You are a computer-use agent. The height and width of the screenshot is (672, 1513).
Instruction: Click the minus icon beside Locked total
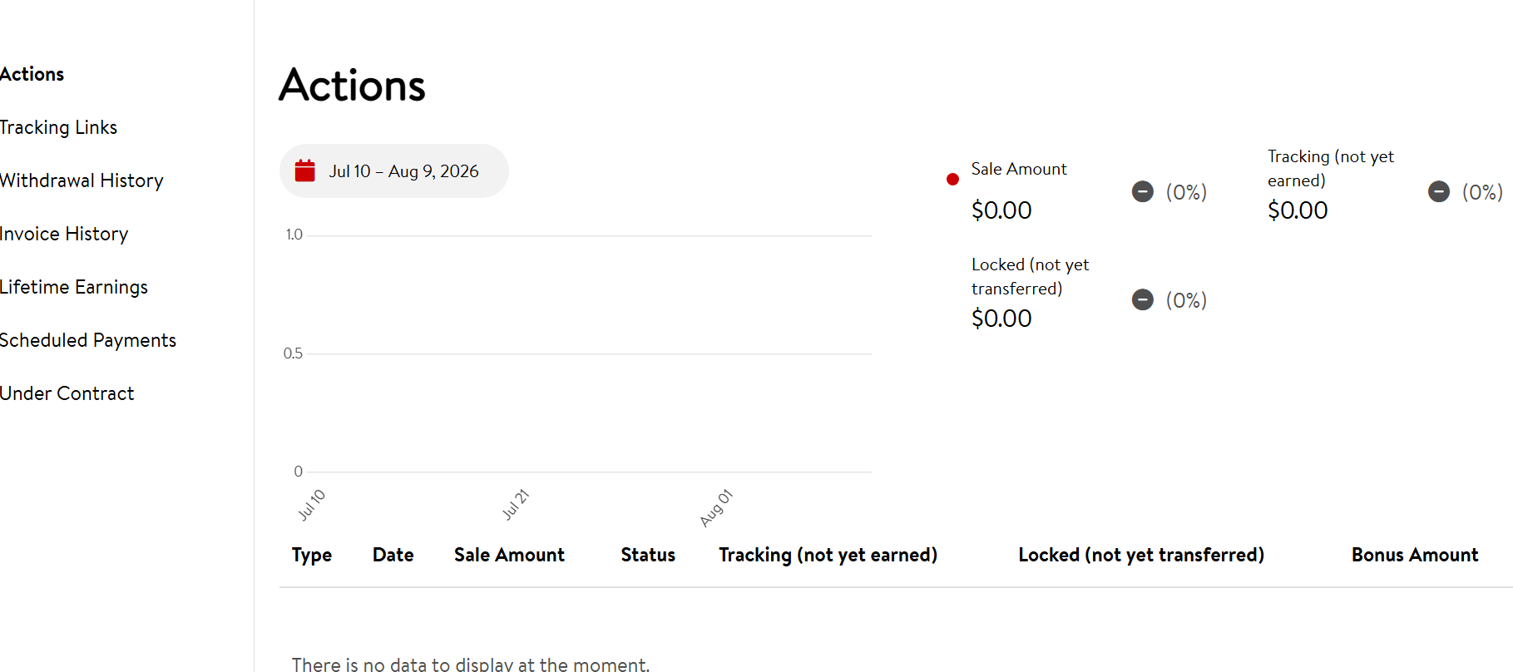coord(1143,300)
